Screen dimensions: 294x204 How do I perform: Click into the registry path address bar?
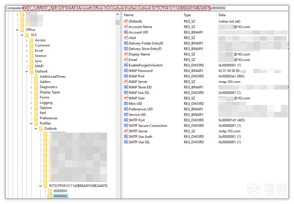[x=147, y=8]
